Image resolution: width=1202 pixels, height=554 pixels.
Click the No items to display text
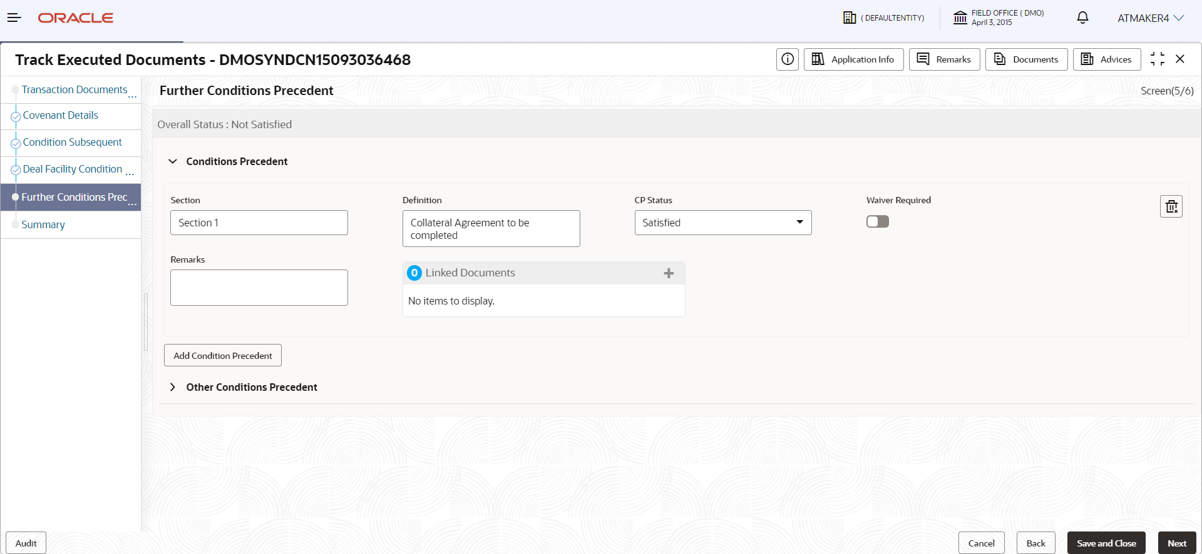pos(451,301)
